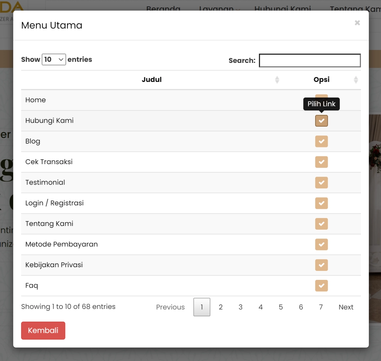Choose Cek Transaksi via its checkmark button
Image resolution: width=381 pixels, height=361 pixels.
click(x=321, y=162)
